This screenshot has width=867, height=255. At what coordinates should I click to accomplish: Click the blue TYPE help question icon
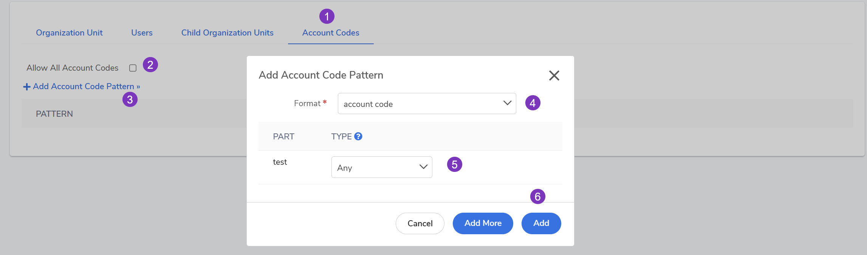[x=358, y=136]
